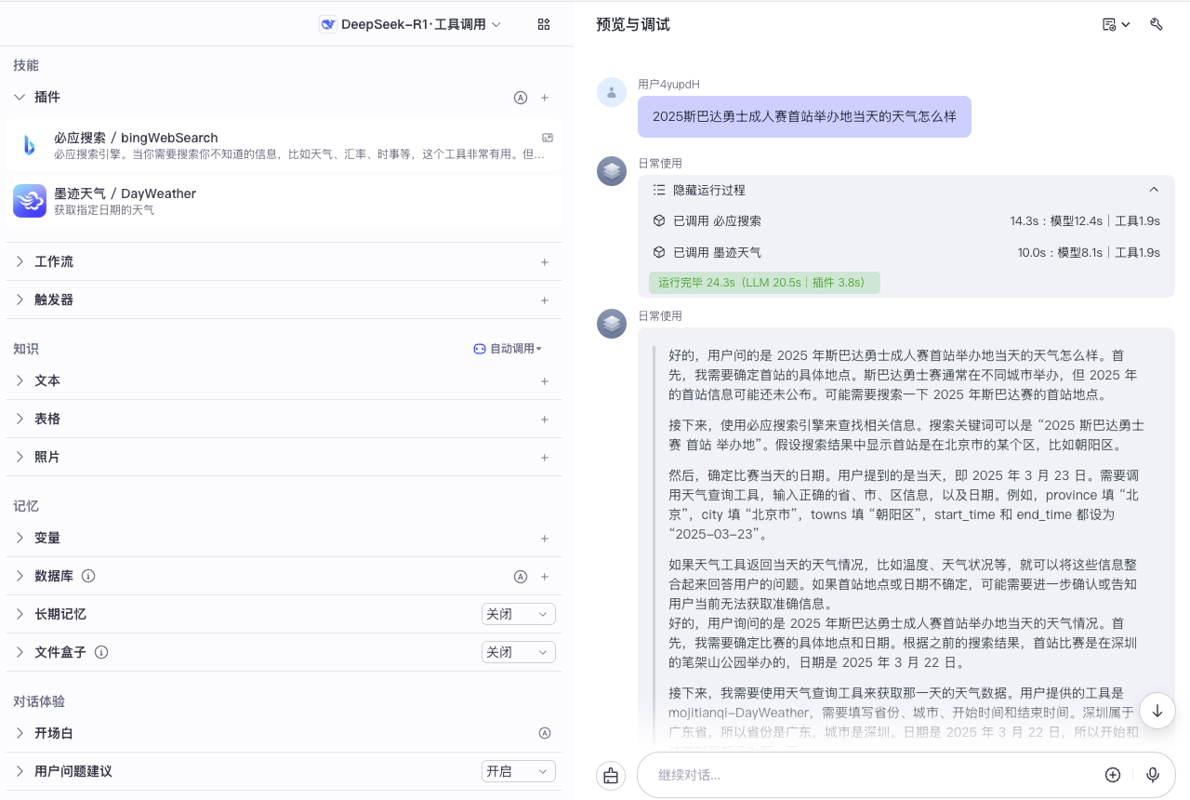Open the debug log icon dropdown in the preview header
The image size is (1190, 800).
click(1116, 24)
